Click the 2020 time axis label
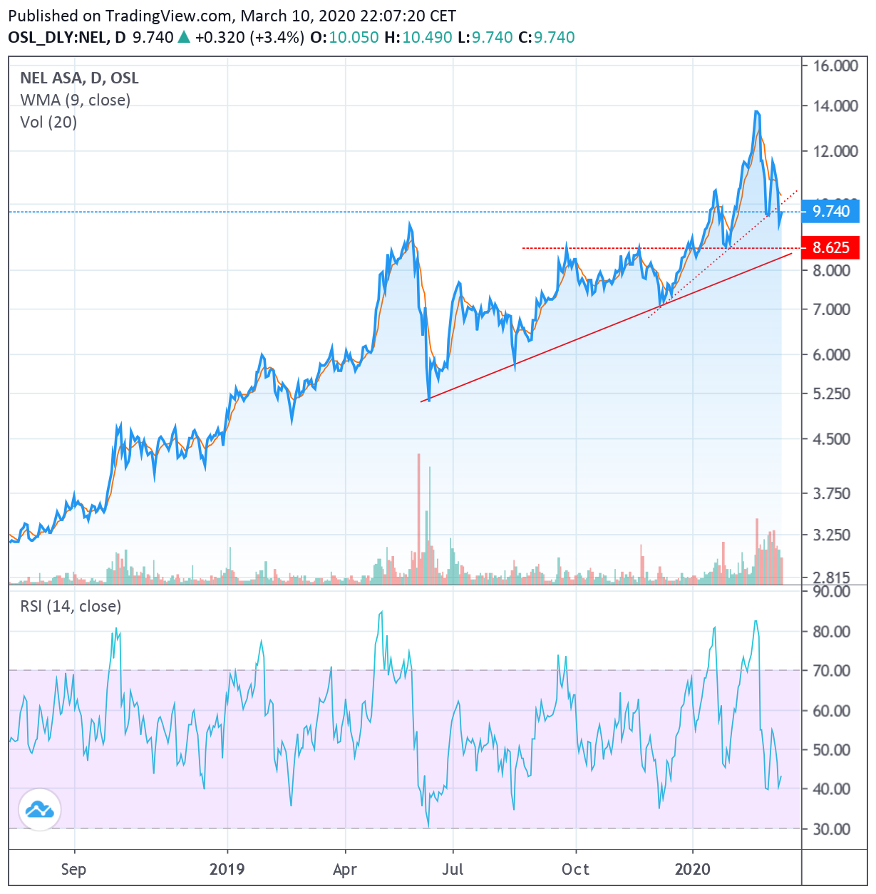This screenshot has width=876, height=894. [693, 869]
